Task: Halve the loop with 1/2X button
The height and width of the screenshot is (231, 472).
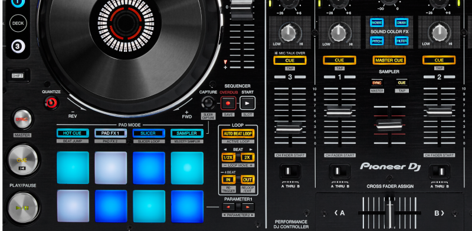Action: [x=228, y=157]
